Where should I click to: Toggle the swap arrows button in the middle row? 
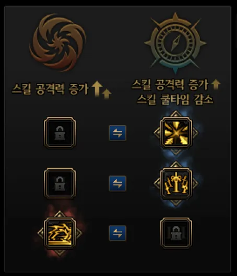117,183
